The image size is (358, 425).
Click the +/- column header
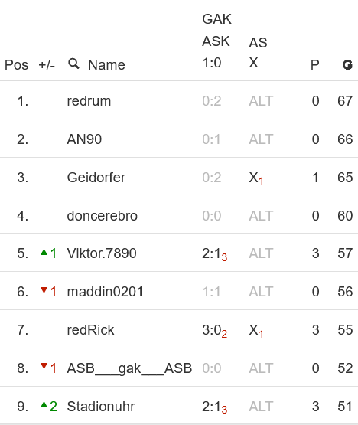47,65
